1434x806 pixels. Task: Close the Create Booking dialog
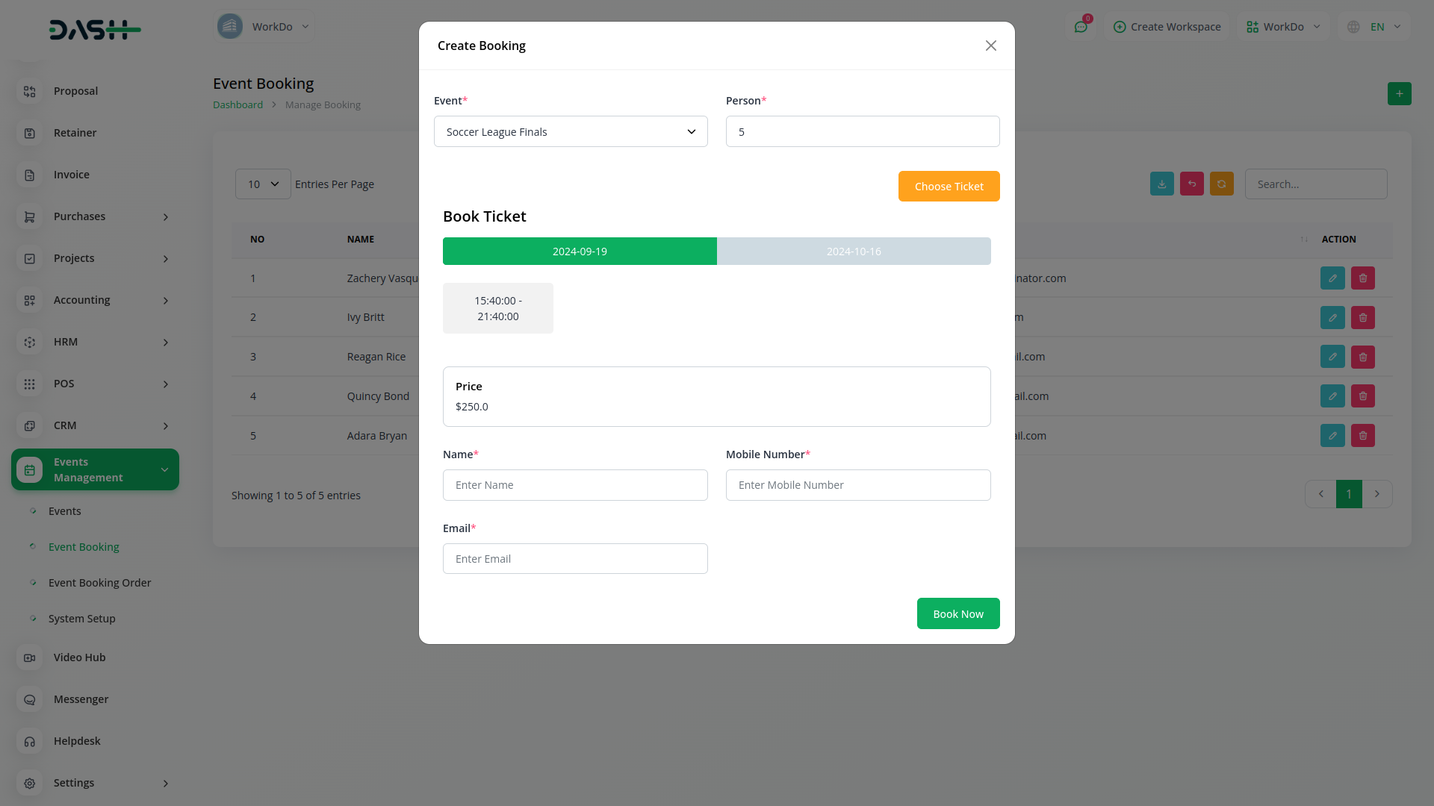[x=990, y=46]
